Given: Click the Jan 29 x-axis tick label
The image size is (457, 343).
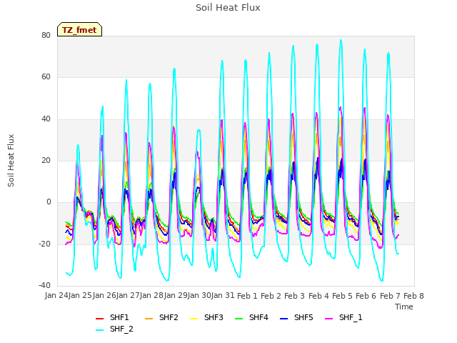Looking at the screenshot, I should [176, 296].
